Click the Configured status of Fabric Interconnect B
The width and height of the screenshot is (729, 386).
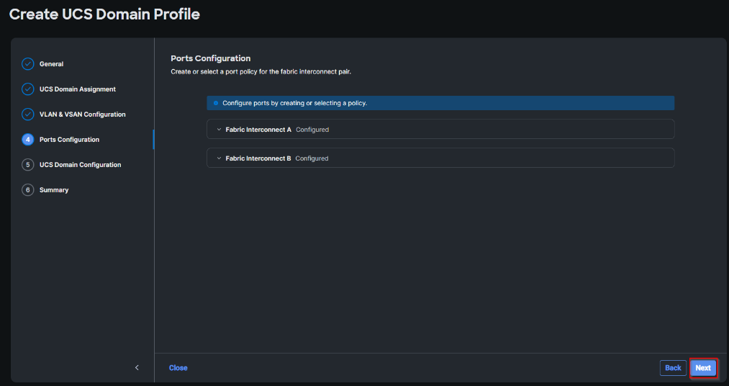[312, 158]
